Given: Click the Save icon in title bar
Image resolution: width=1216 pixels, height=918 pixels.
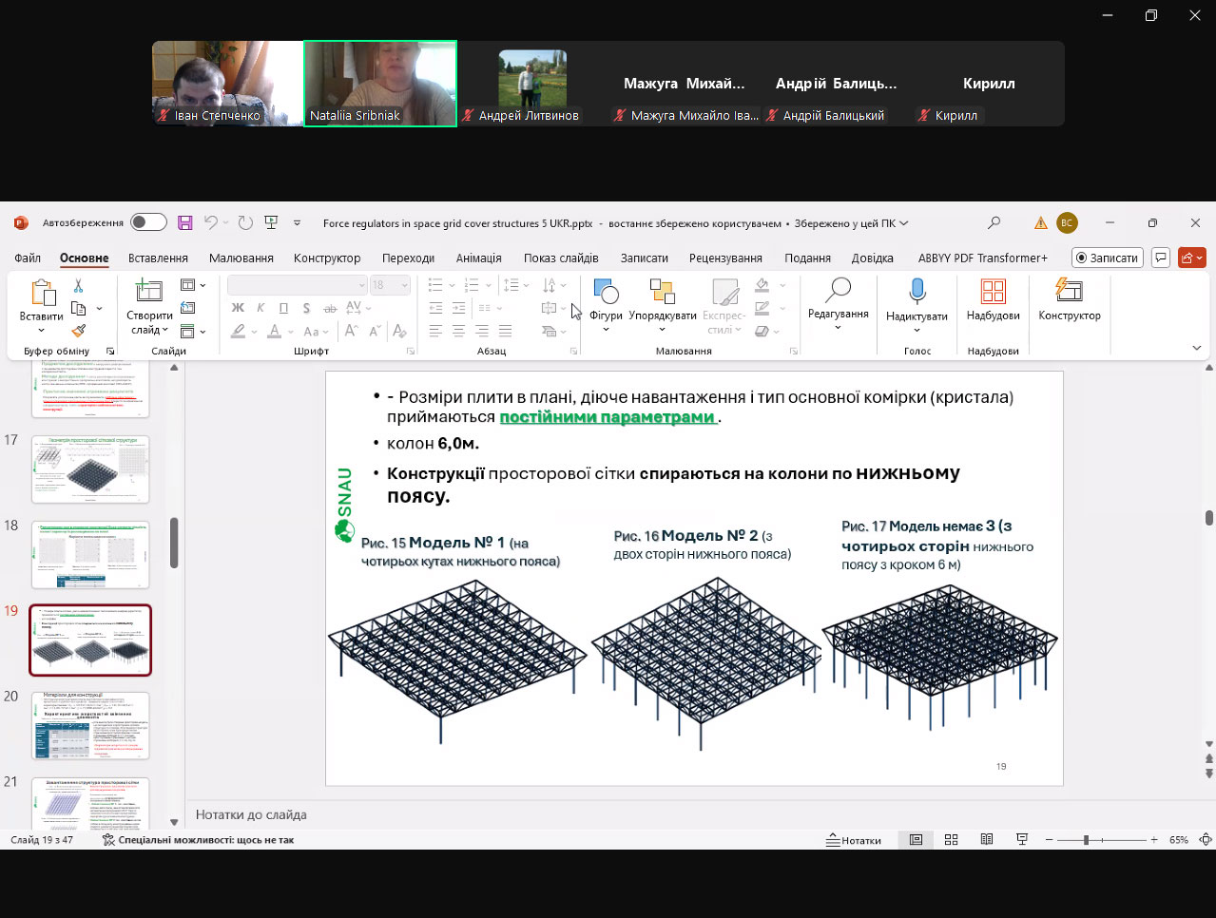Looking at the screenshot, I should pos(185,223).
